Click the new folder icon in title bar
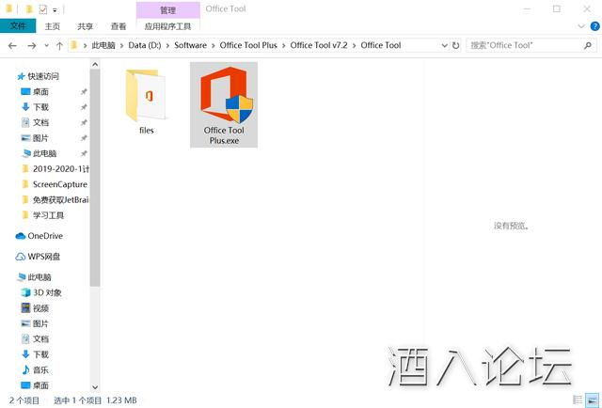 [x=28, y=9]
